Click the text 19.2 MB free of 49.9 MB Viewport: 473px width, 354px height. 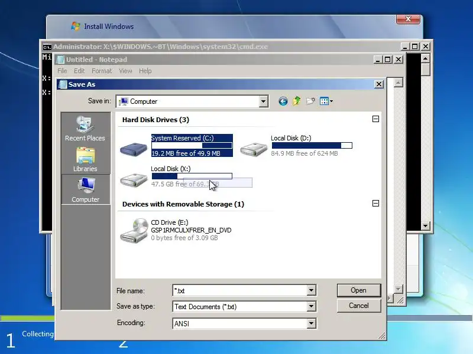[x=186, y=153]
